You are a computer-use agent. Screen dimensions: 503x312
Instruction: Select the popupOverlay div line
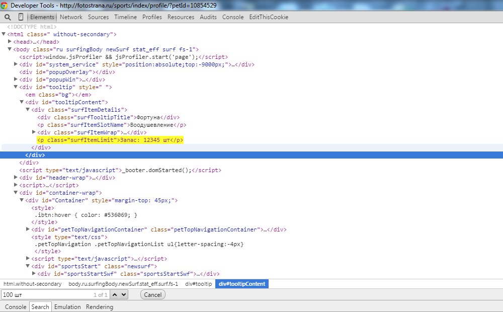click(x=67, y=72)
